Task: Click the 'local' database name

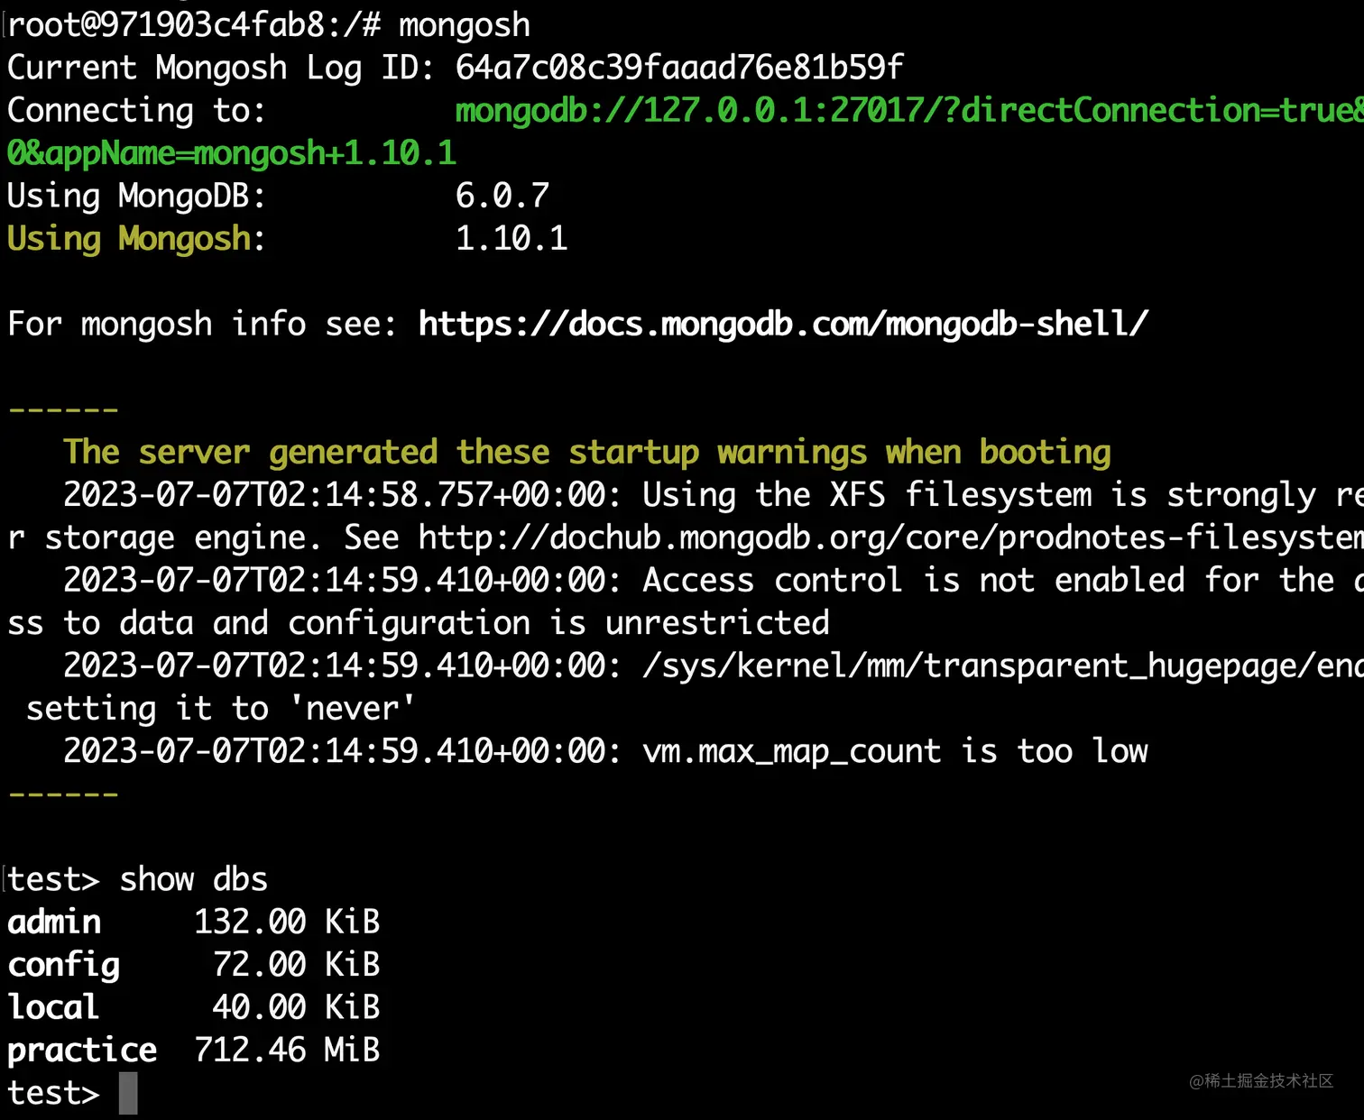Action: point(53,1007)
